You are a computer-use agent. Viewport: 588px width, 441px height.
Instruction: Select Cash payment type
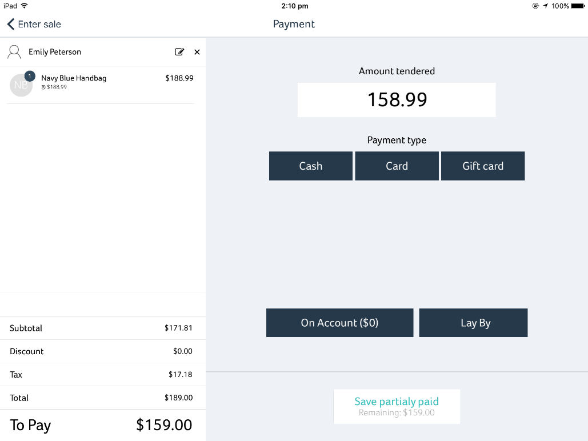310,166
